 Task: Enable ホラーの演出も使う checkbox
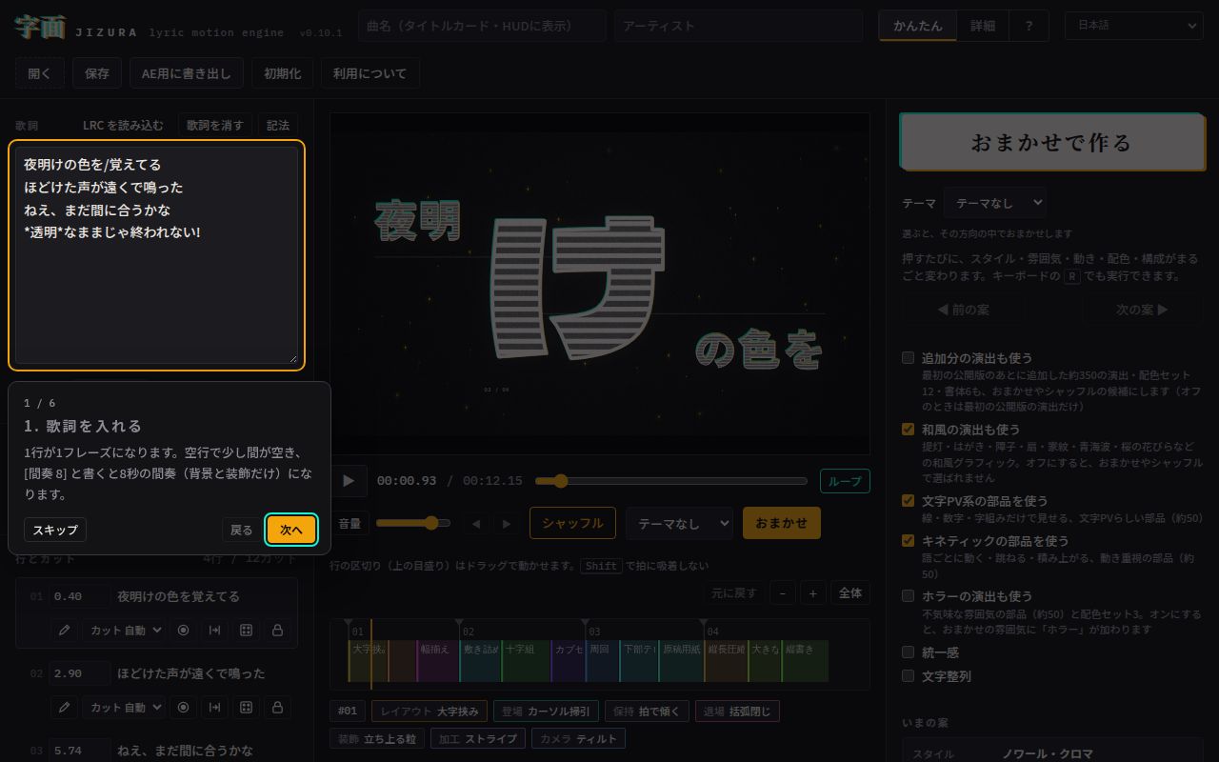point(909,595)
